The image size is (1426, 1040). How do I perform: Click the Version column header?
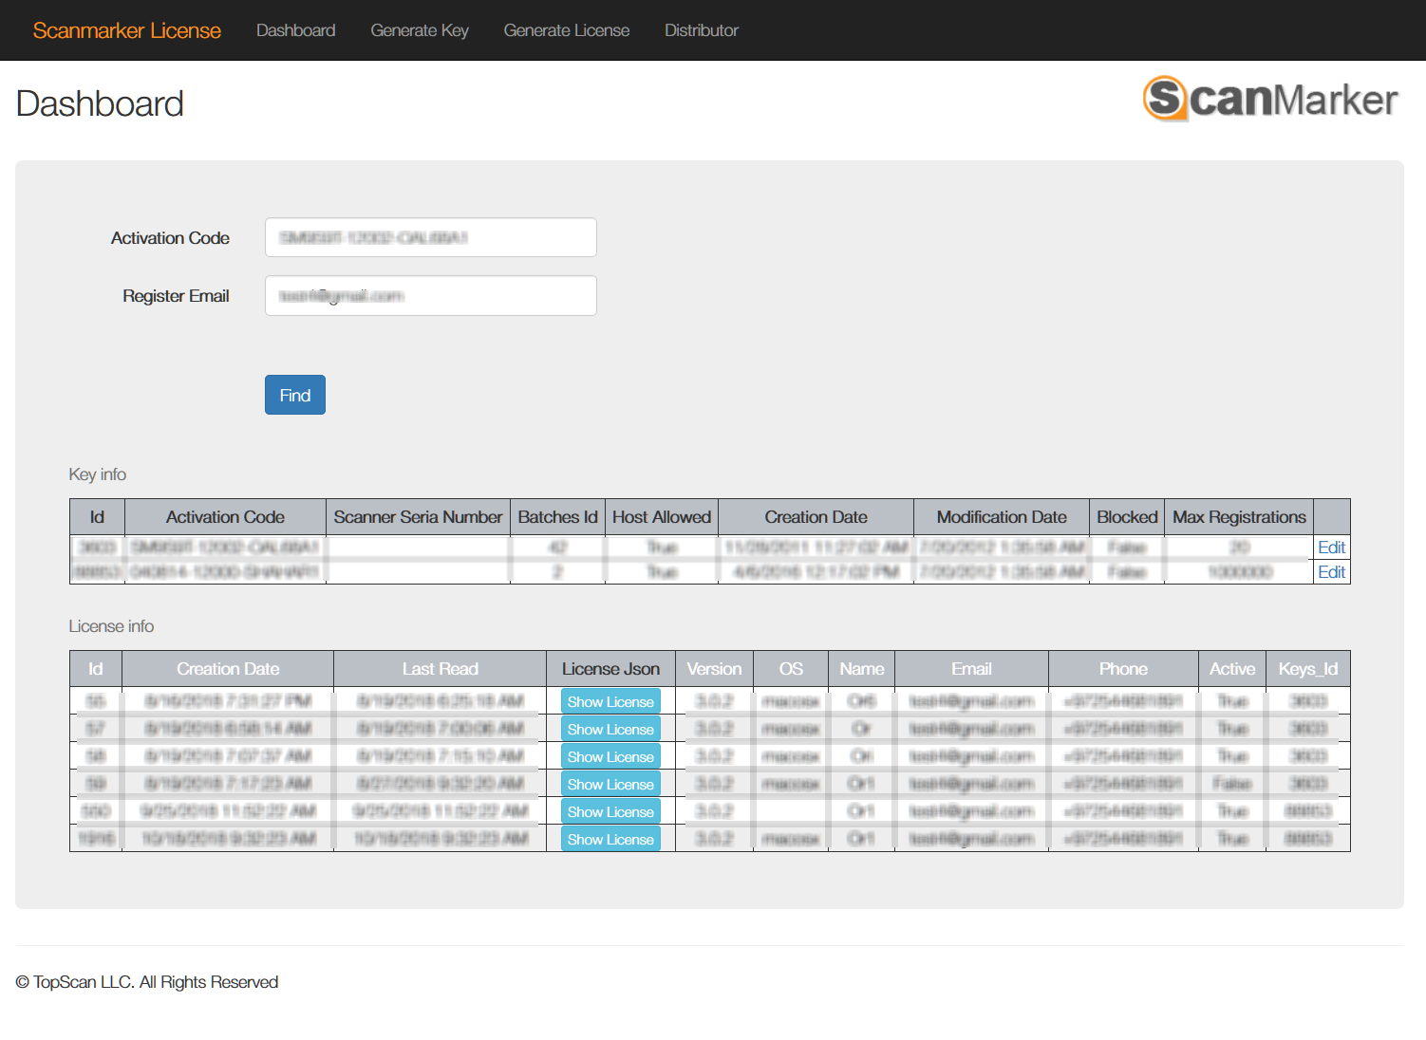click(x=714, y=669)
